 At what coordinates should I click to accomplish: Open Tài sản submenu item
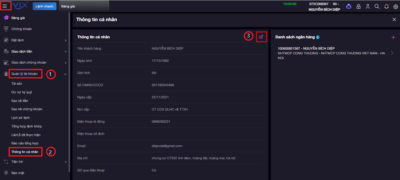click(17, 83)
